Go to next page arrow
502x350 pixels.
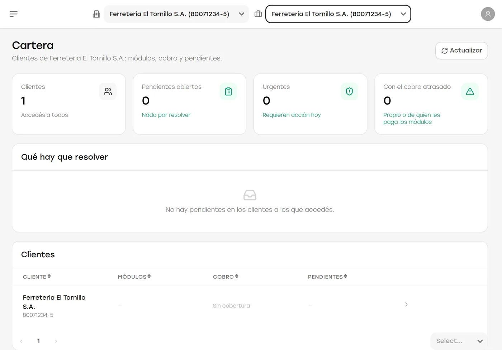(56, 341)
